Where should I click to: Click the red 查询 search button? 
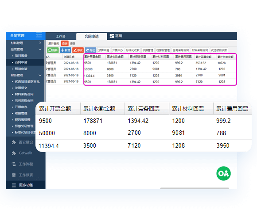[x=65, y=43]
